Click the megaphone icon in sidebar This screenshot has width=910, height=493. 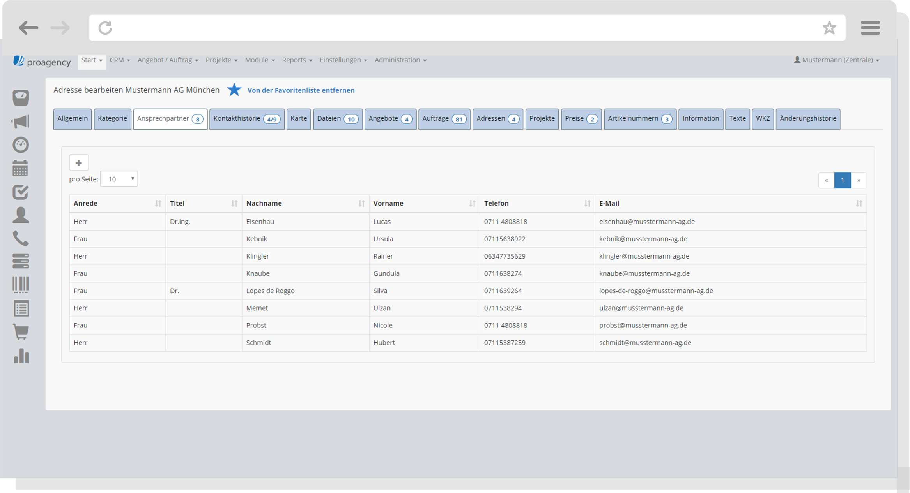(20, 121)
